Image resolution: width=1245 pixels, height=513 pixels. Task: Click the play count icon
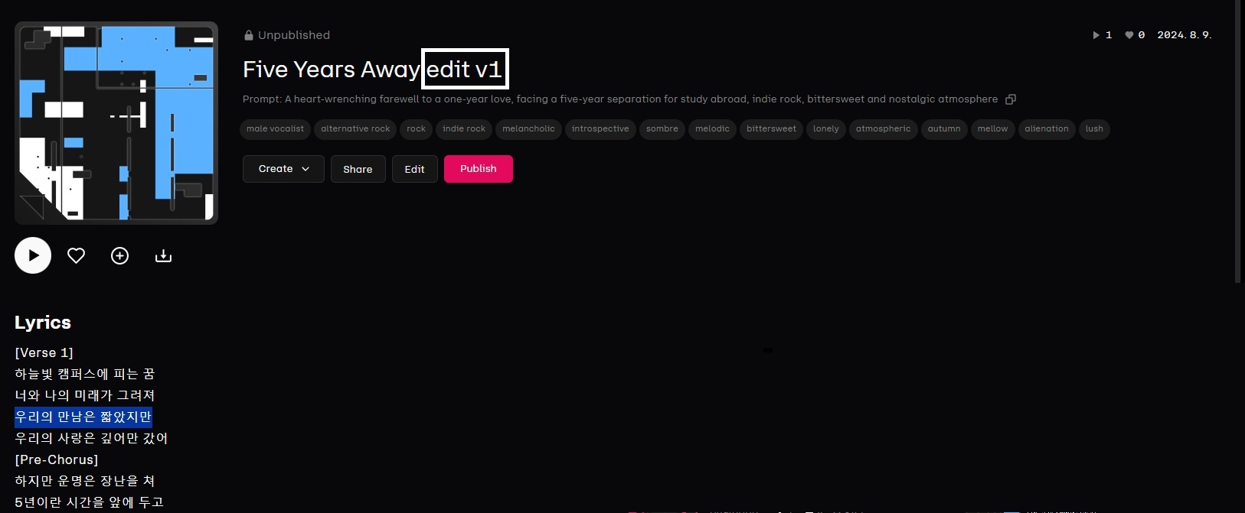click(x=1096, y=35)
